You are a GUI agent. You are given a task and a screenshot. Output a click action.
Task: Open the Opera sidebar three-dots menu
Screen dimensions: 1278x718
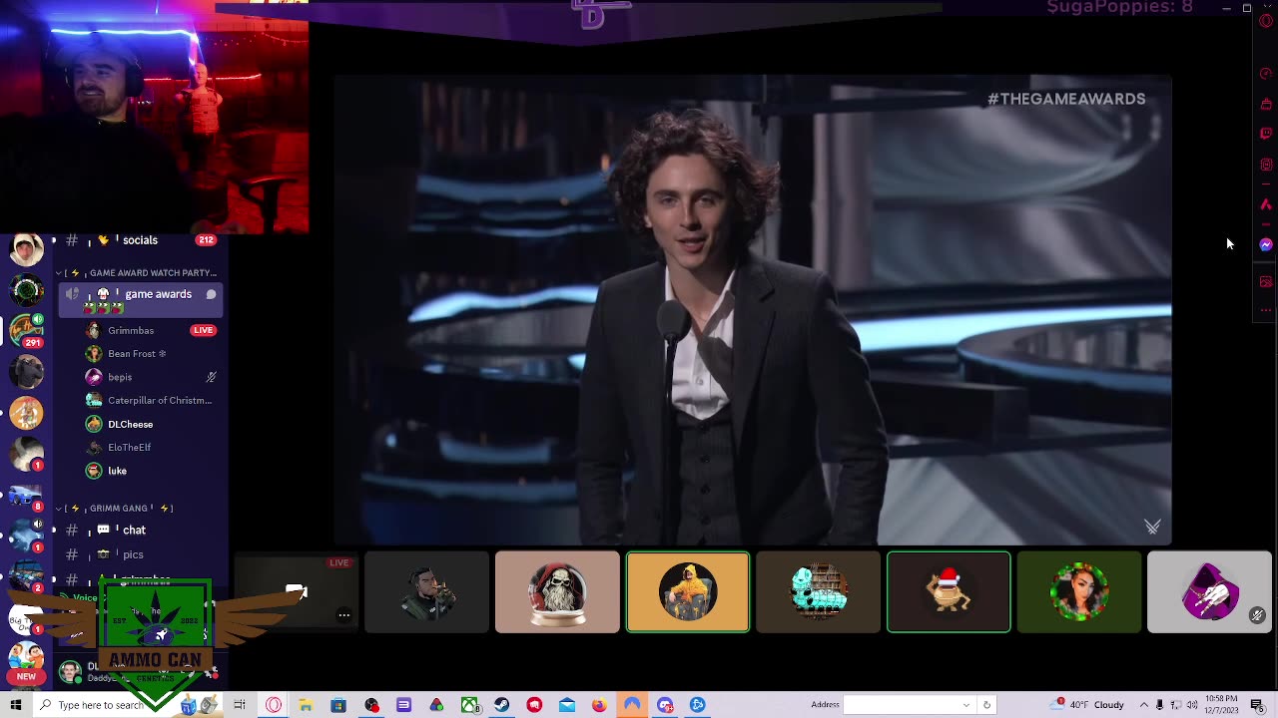click(1266, 311)
